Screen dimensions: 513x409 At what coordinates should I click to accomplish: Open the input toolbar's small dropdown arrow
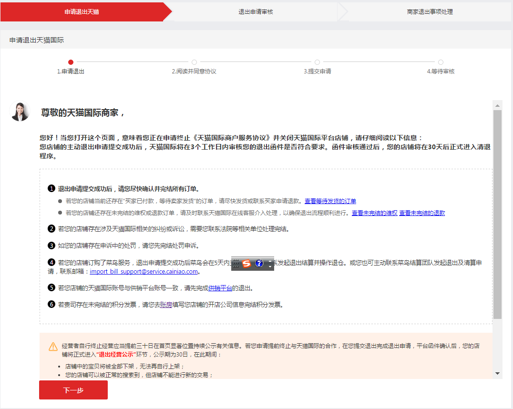[x=270, y=266]
